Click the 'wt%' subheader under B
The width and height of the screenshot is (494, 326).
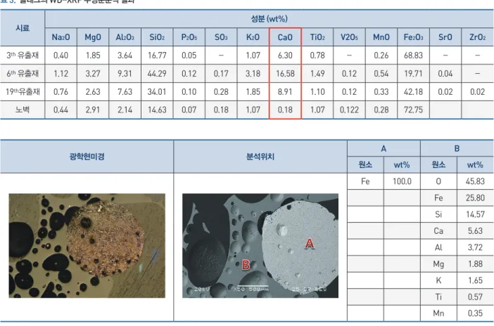(x=476, y=165)
